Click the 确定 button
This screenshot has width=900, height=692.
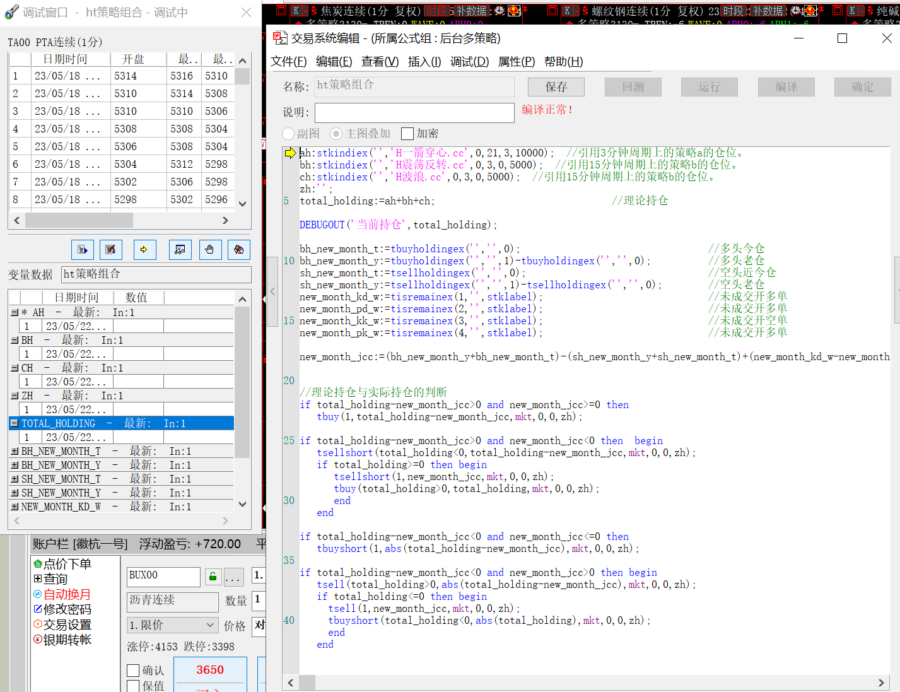tap(863, 87)
